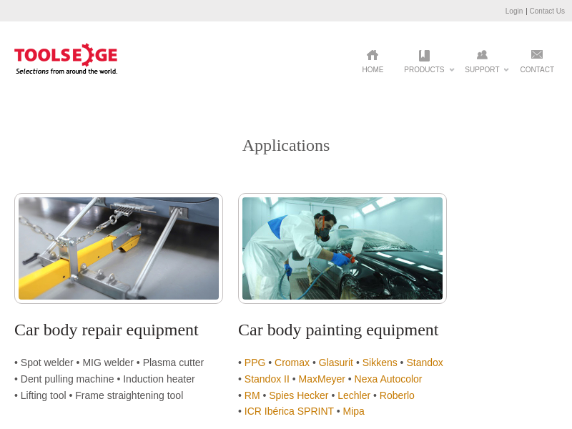Open the PRODUCTS menu item

424,69
